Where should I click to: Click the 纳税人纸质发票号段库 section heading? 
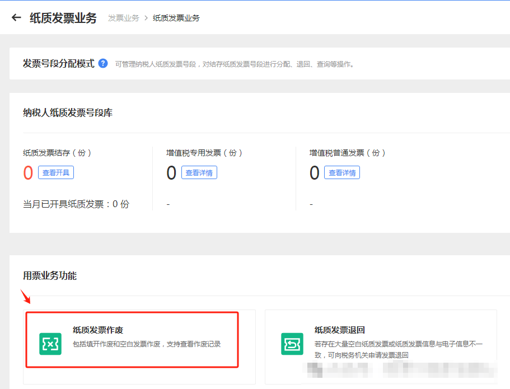coord(68,113)
